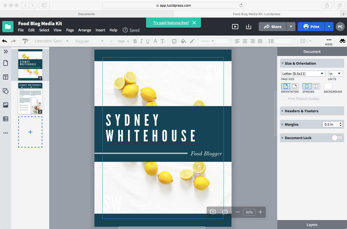This screenshot has height=229, width=347.
Task: Open the Units dropdown
Action: [x=336, y=74]
